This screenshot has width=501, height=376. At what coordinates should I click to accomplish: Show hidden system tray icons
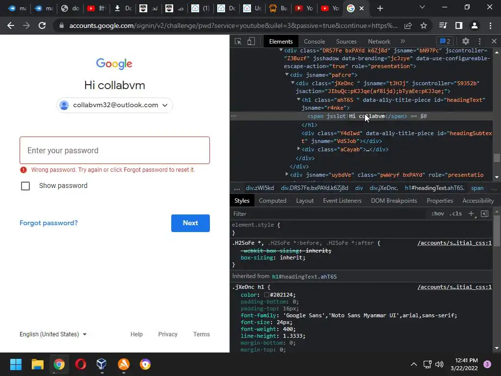(x=413, y=364)
